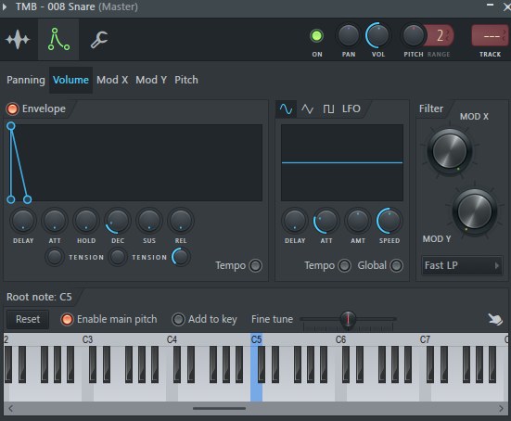Click the keyboard horizontal scrollbar thumb

tap(219, 408)
